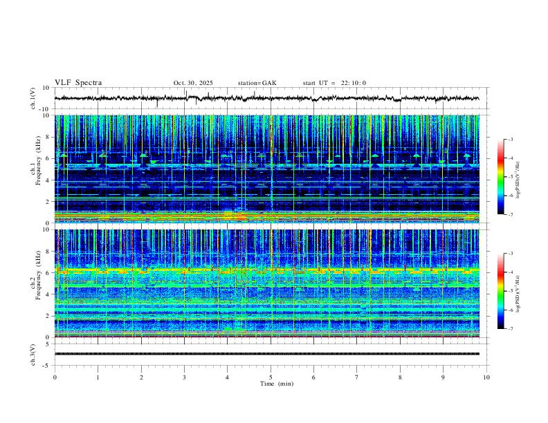The height and width of the screenshot is (423, 548).
Task: Click the ch.1 PSD color bar
Action: click(x=500, y=177)
